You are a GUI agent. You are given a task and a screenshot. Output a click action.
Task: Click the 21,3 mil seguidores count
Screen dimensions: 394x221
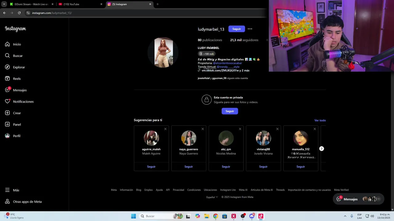[x=244, y=40]
